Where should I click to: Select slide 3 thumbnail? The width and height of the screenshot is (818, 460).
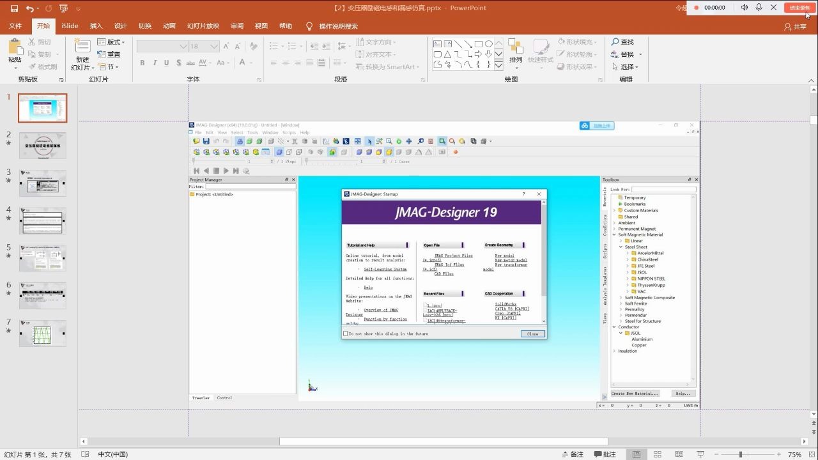(43, 183)
